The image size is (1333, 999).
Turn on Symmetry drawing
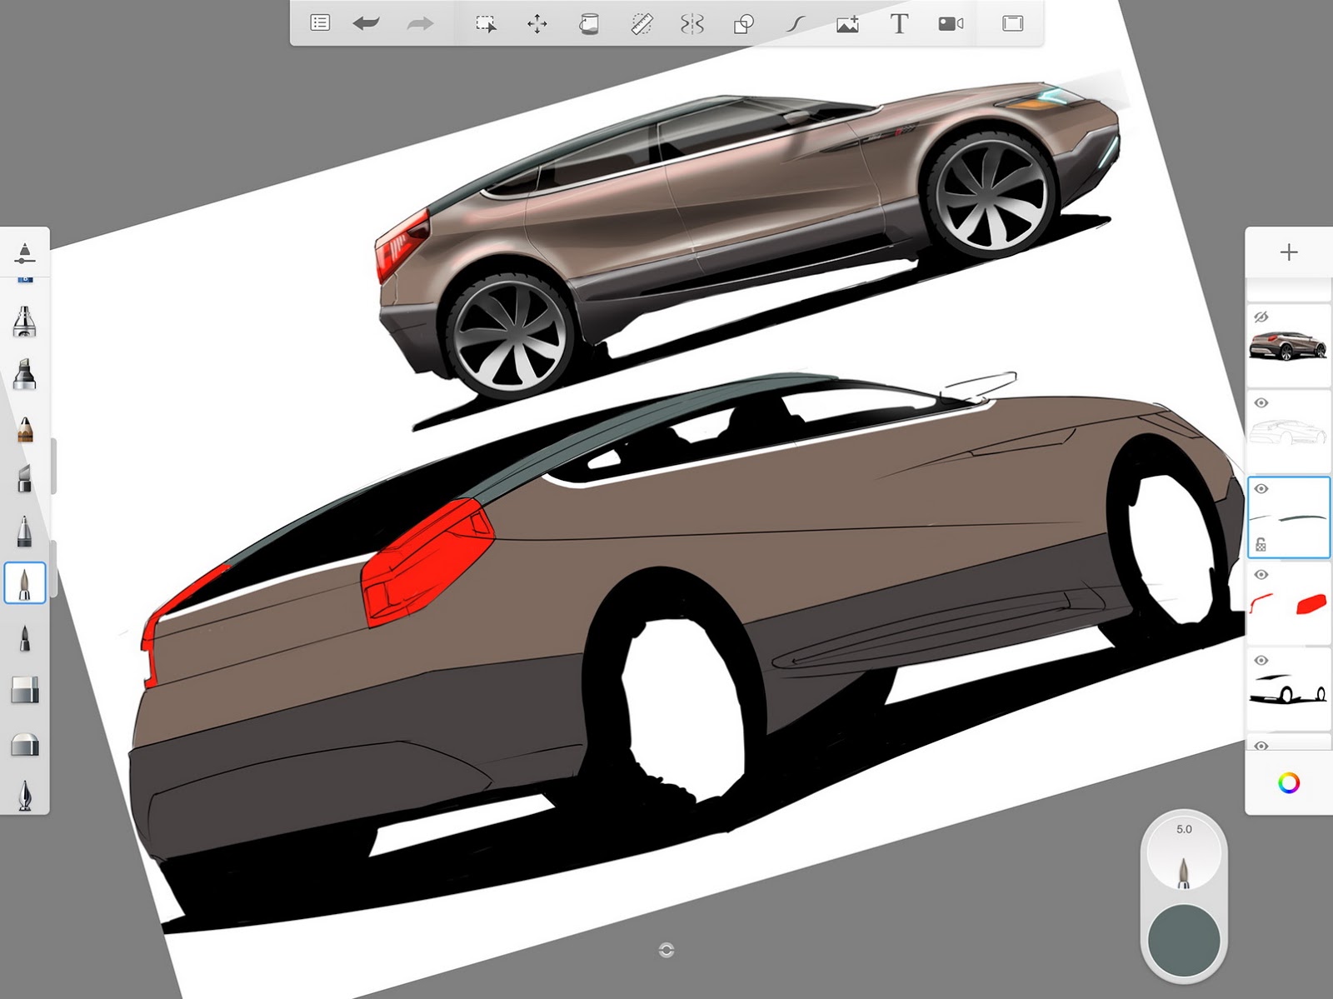[x=692, y=23]
